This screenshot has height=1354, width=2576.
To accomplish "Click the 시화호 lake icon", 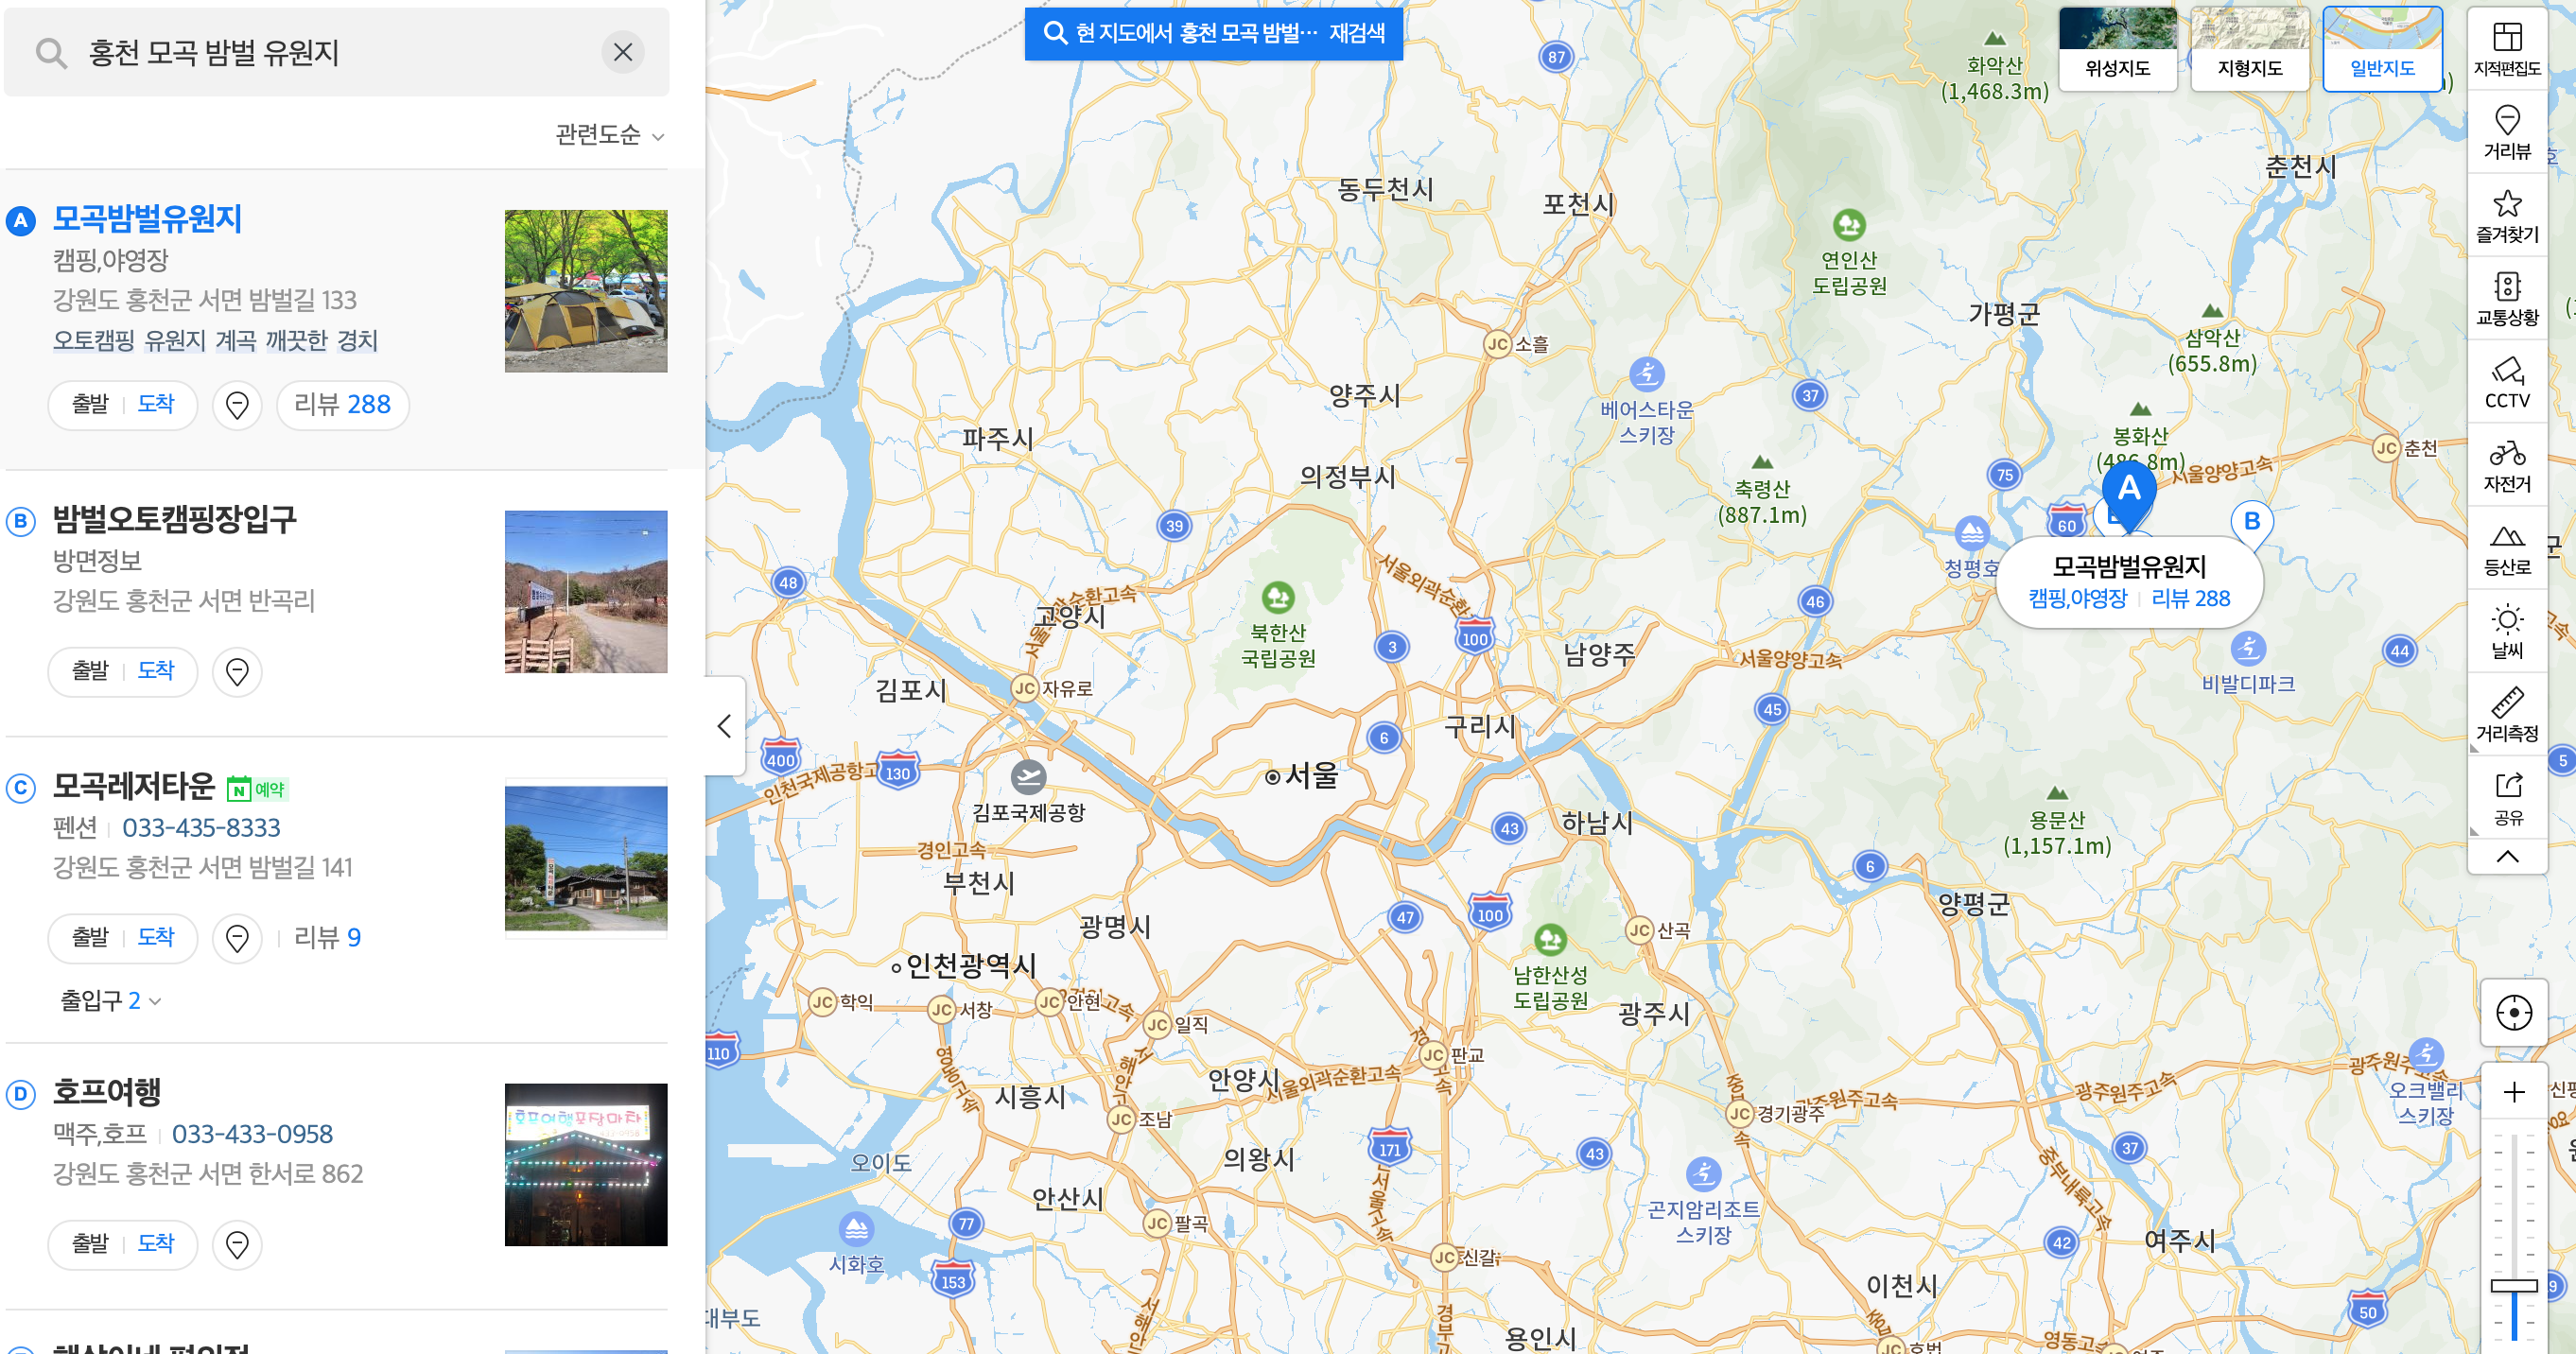I will [856, 1228].
